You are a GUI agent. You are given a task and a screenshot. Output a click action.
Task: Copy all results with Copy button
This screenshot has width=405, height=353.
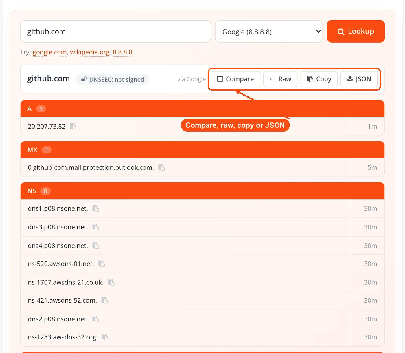coord(319,79)
